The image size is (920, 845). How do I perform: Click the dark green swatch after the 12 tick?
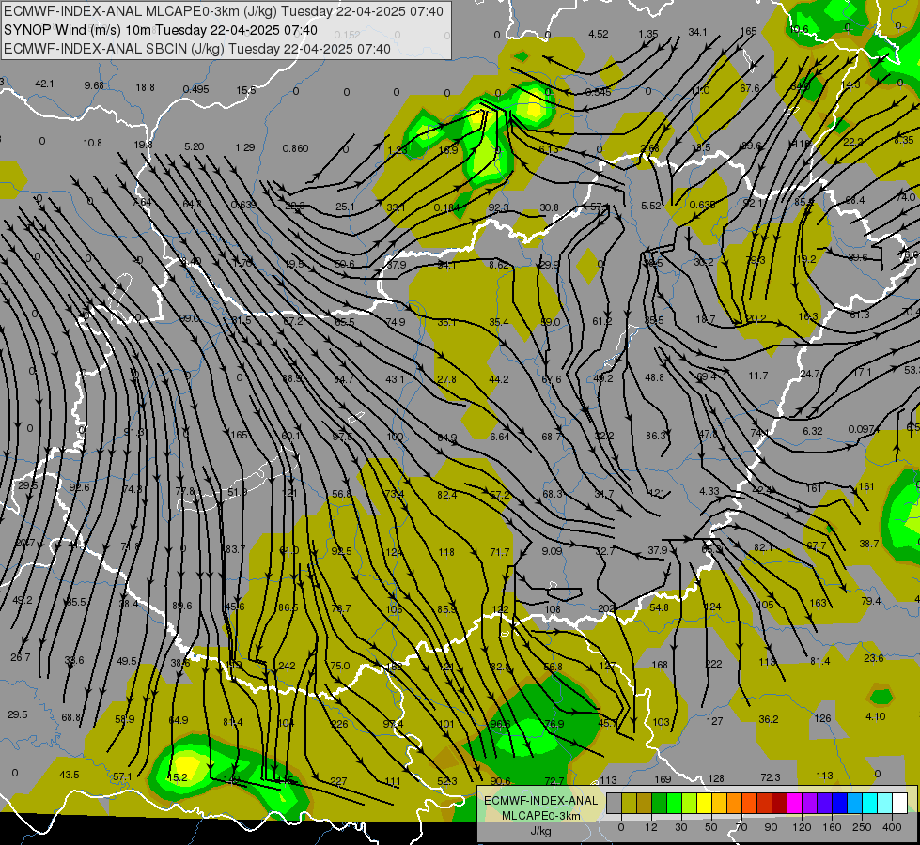pos(660,803)
